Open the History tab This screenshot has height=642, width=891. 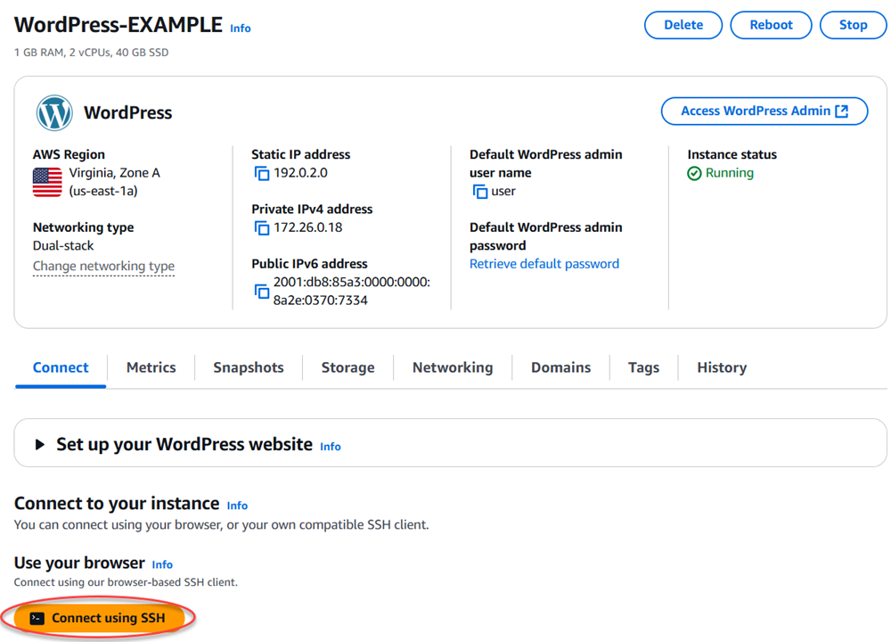click(x=722, y=367)
